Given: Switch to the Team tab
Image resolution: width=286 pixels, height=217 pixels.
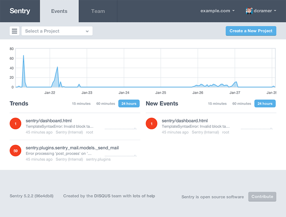Looking at the screenshot, I should pos(98,11).
